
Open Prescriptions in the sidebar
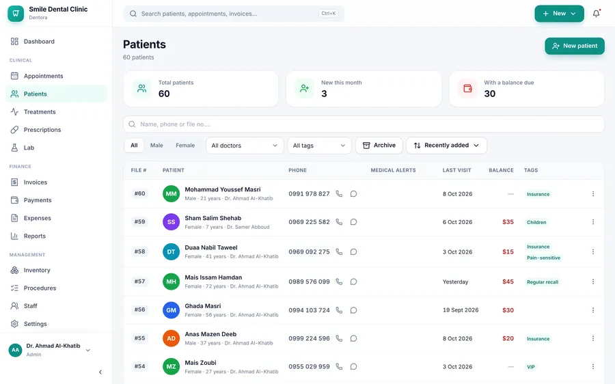[x=56, y=130]
